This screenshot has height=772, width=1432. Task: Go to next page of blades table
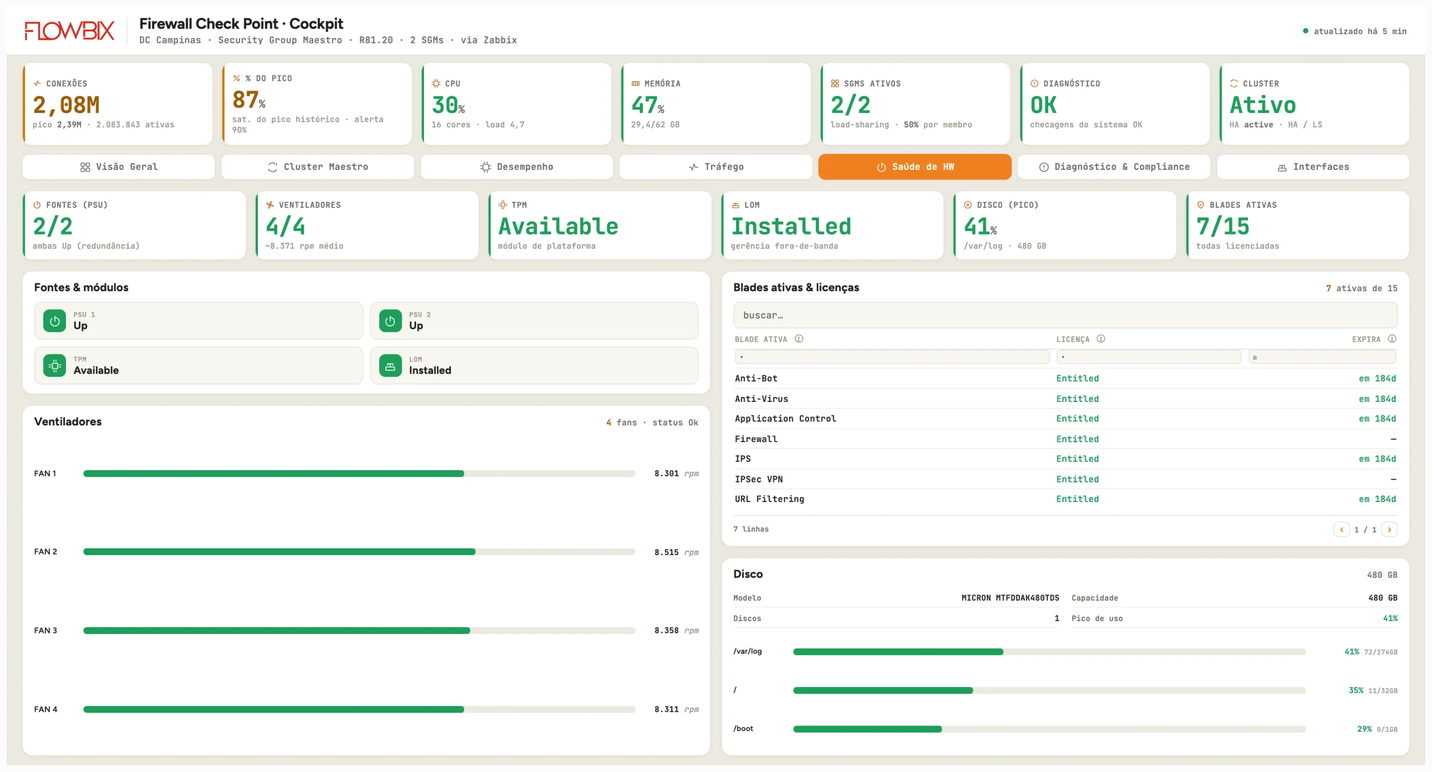[1389, 529]
